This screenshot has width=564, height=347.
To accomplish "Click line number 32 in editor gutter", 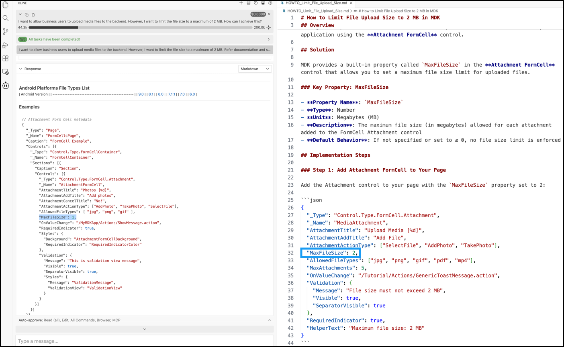I will tap(291, 253).
